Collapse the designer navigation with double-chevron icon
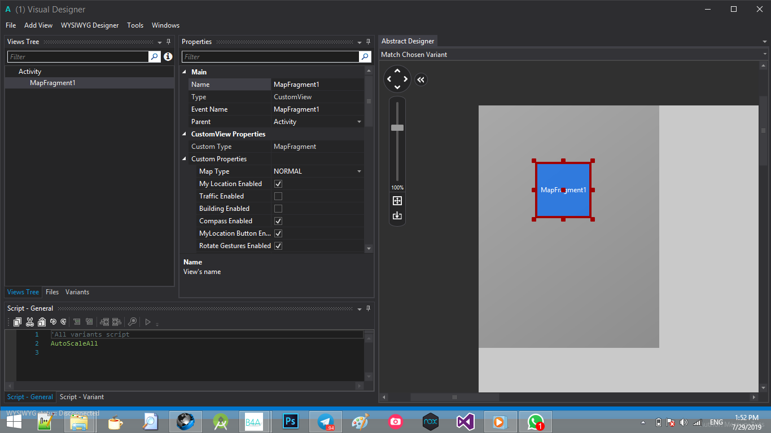The width and height of the screenshot is (771, 433). point(420,79)
